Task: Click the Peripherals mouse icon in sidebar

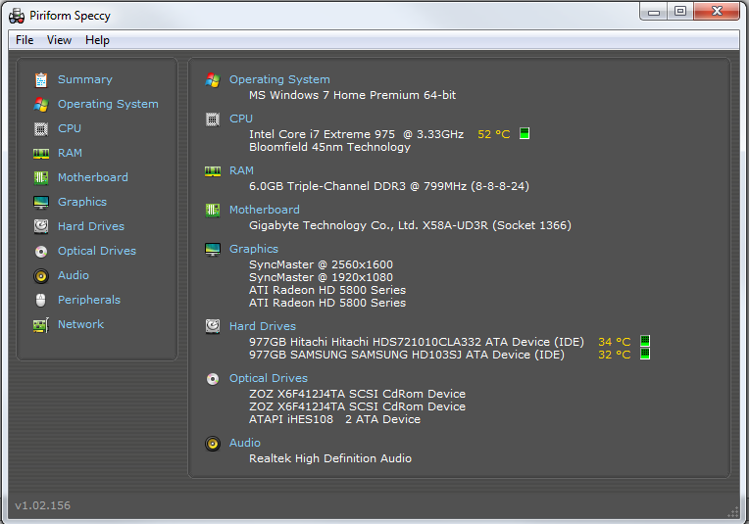Action: click(41, 300)
